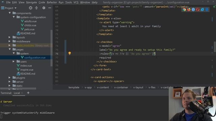Open Project panel settings gear

[x=44, y=8]
